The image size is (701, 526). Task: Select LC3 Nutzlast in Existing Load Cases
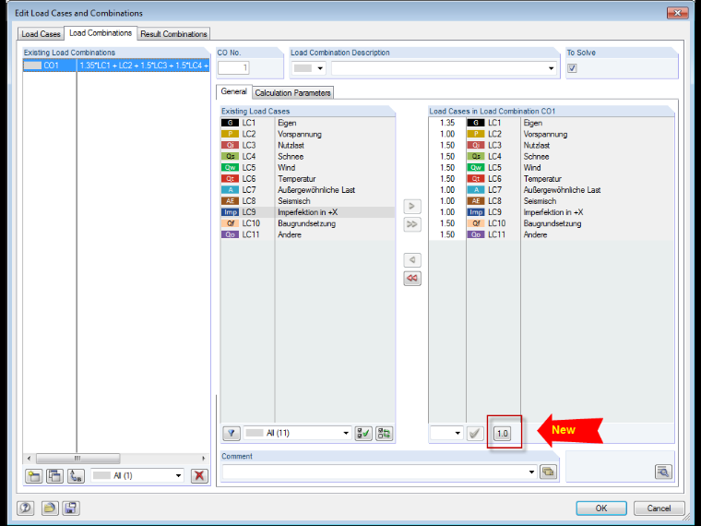tap(307, 145)
